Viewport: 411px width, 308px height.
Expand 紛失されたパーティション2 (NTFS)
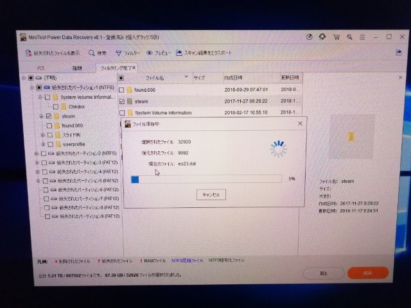tap(37, 153)
